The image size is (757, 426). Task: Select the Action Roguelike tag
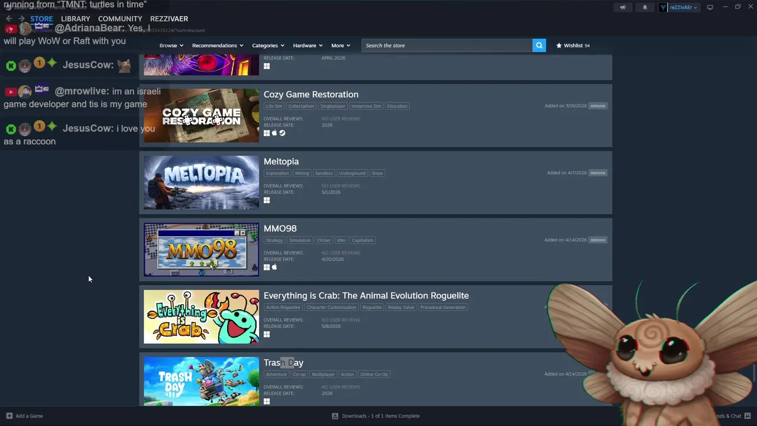pos(283,307)
